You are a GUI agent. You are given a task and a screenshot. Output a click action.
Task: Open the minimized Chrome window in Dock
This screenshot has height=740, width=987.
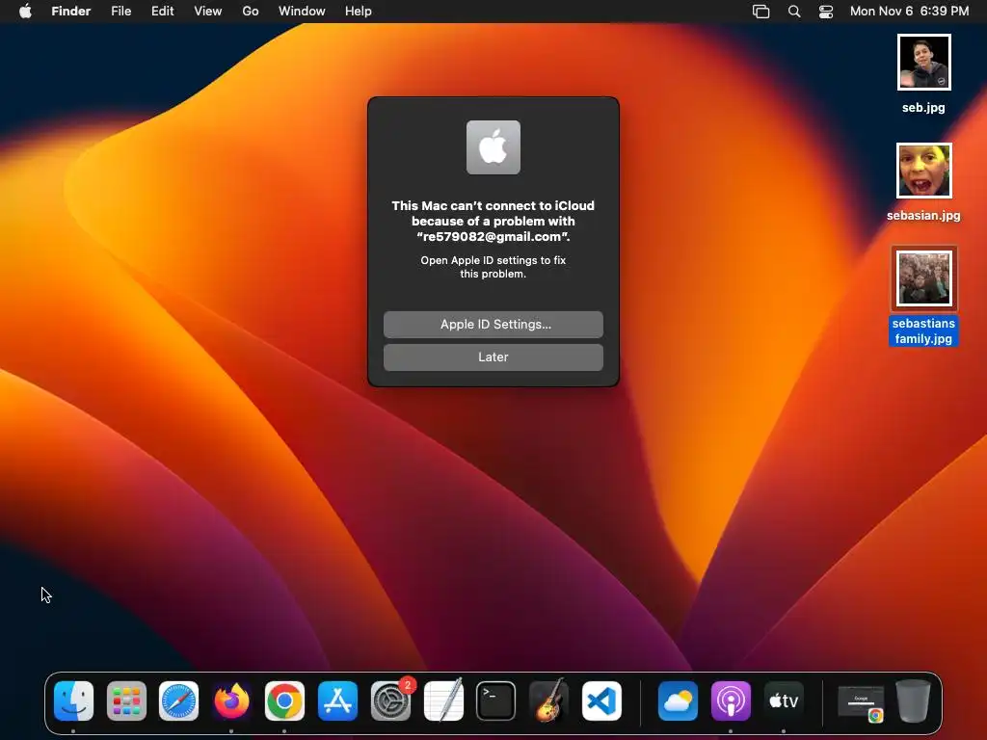861,703
